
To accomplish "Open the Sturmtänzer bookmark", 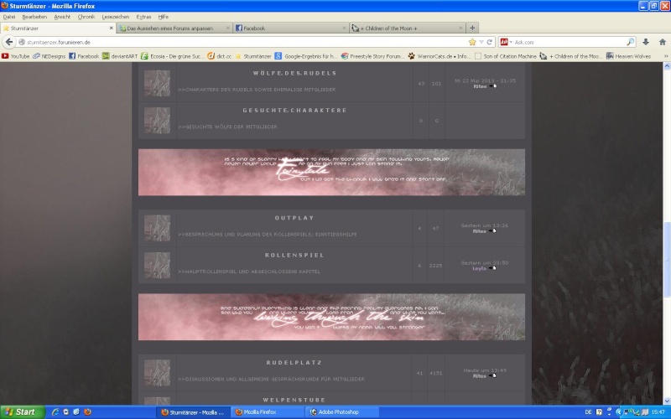I will point(253,56).
